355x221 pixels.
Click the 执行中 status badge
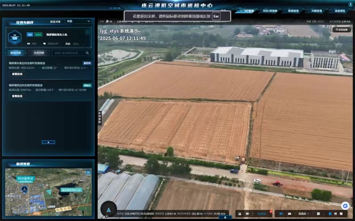pyautogui.click(x=87, y=63)
